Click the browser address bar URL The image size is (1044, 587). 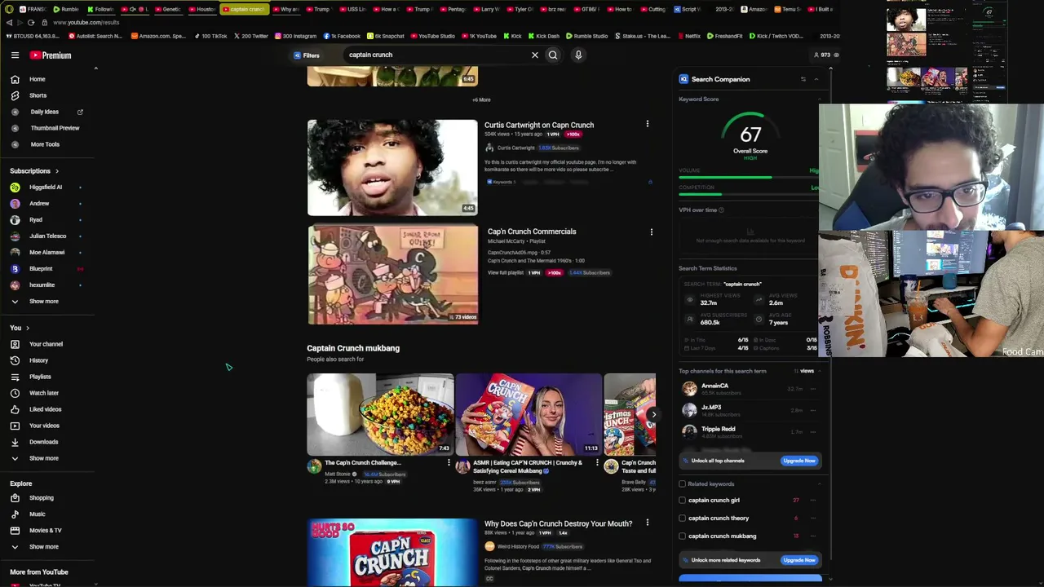pos(86,23)
